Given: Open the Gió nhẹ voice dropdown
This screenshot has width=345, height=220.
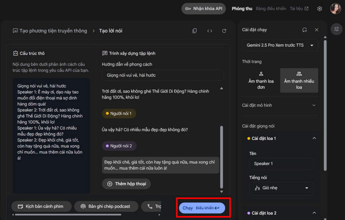Looking at the screenshot, I should [281, 188].
